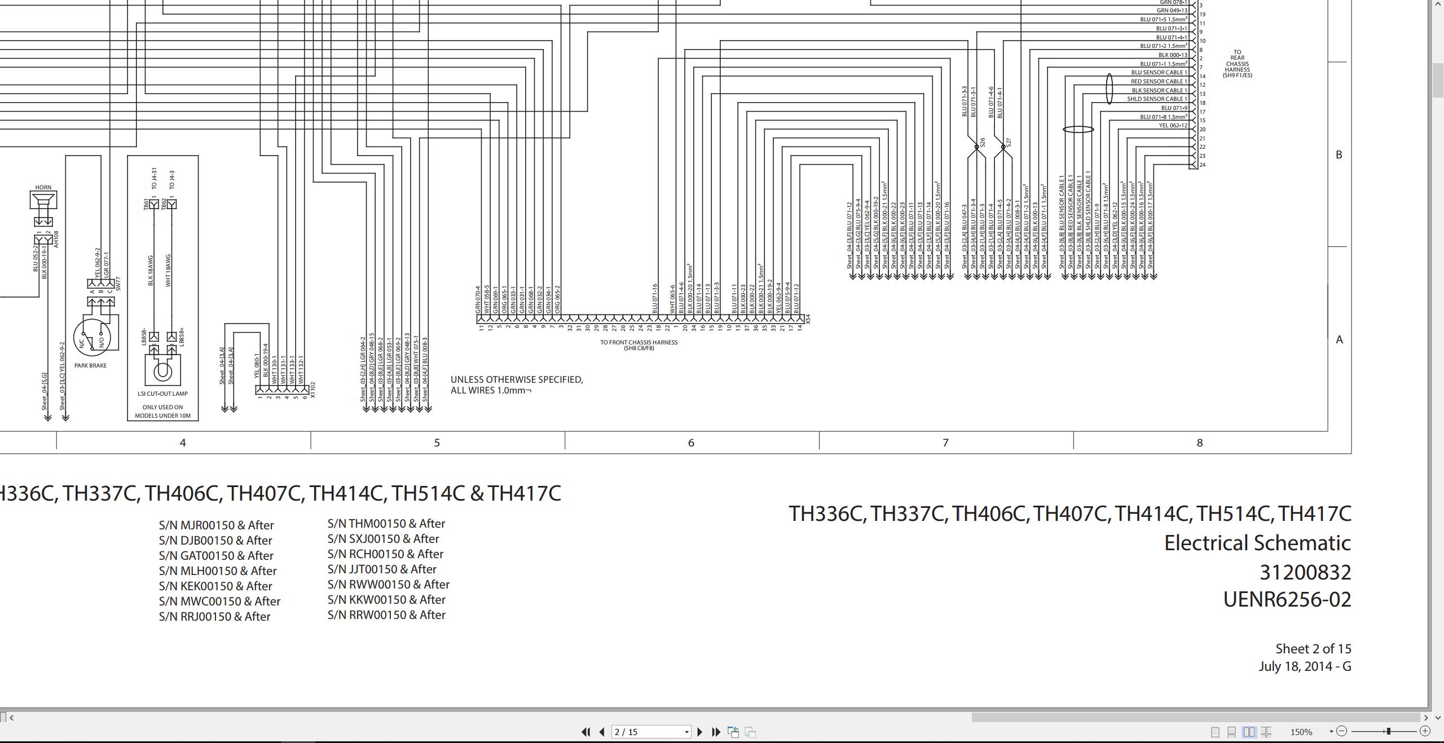Go to the previous page

click(x=602, y=732)
